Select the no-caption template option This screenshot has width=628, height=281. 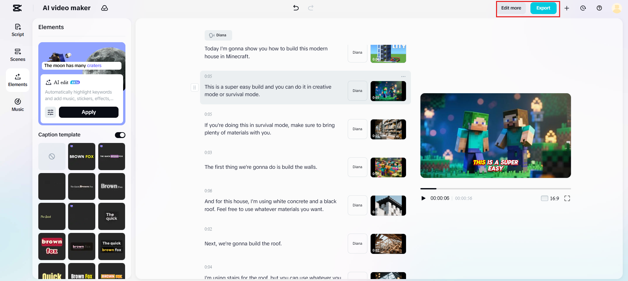[x=52, y=156]
